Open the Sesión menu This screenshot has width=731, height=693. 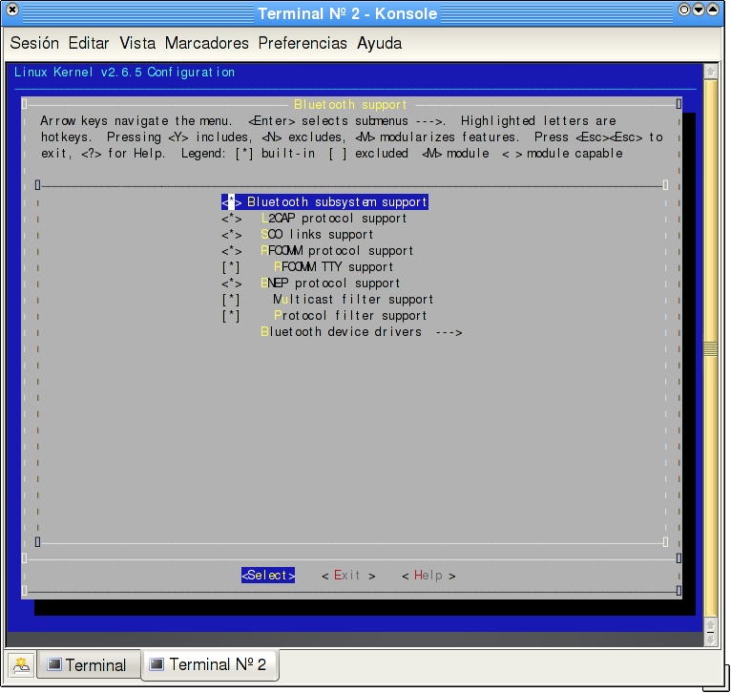[x=34, y=43]
